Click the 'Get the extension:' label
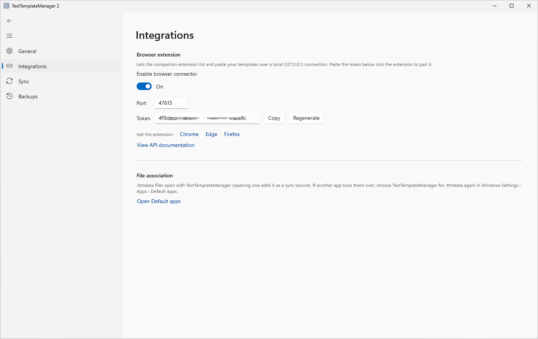538x339 pixels. 155,134
